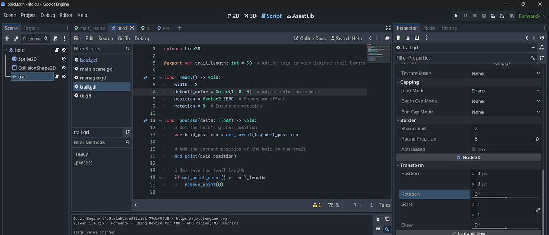The image size is (549, 235).
Task: Click the Search Help button
Action: coord(346,39)
